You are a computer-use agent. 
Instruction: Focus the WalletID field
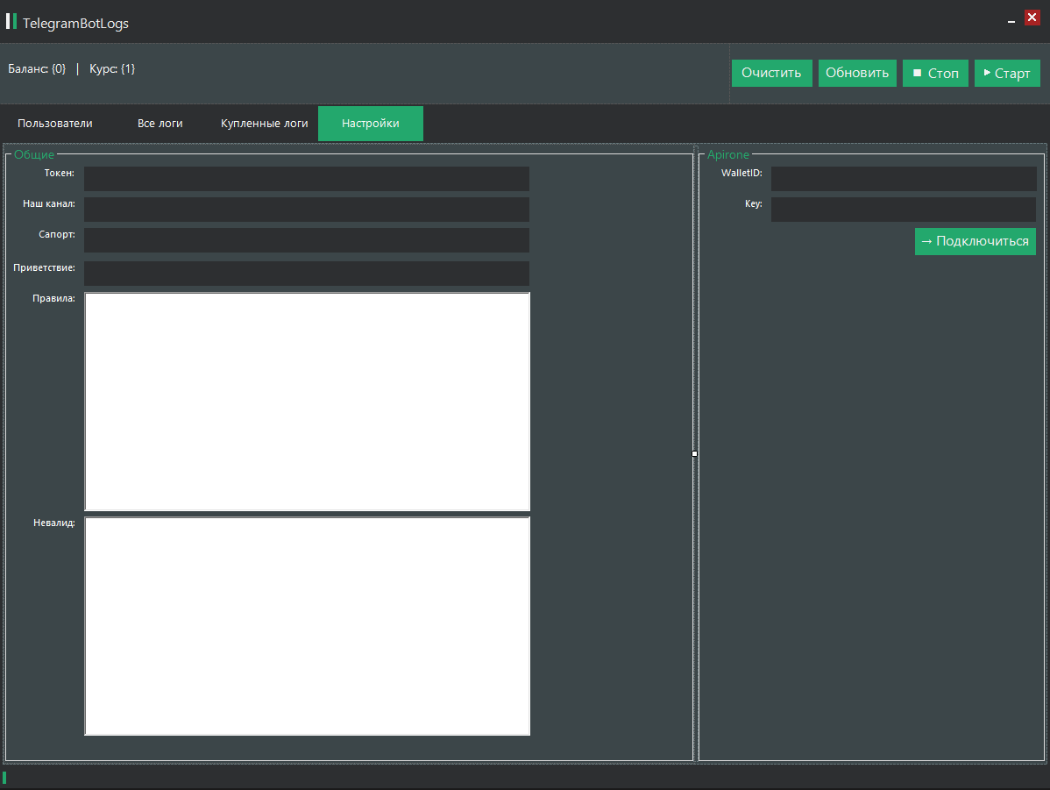click(x=904, y=179)
